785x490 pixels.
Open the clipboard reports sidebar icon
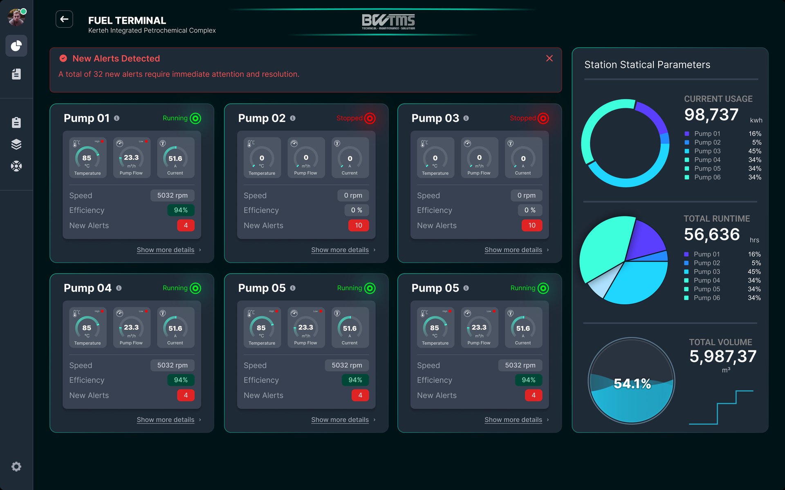(x=16, y=122)
